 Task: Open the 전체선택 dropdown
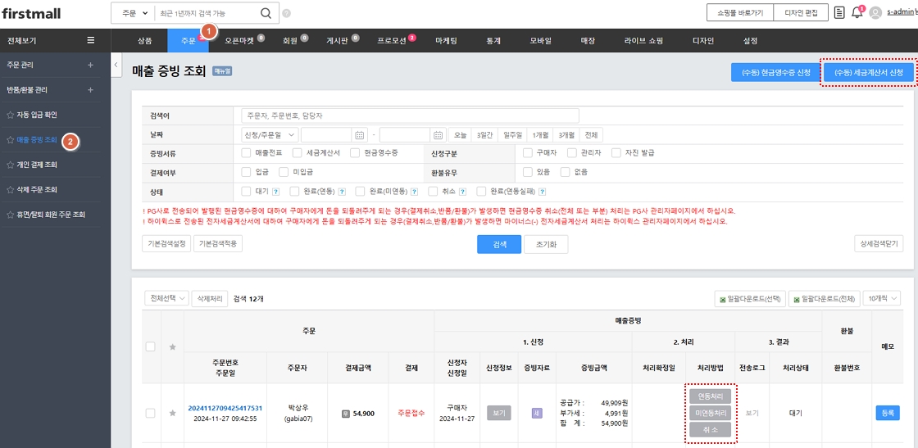coord(167,298)
